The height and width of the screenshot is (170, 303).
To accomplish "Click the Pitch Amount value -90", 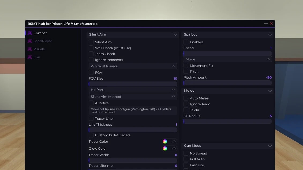I will 269,77.
